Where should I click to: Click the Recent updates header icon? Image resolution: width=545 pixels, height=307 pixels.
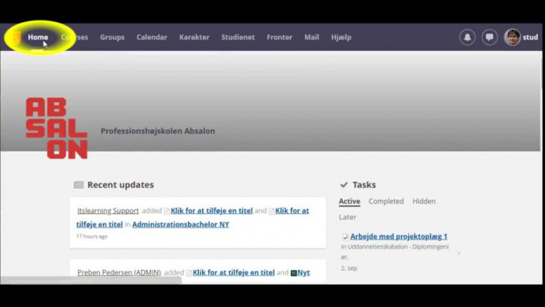click(x=79, y=185)
